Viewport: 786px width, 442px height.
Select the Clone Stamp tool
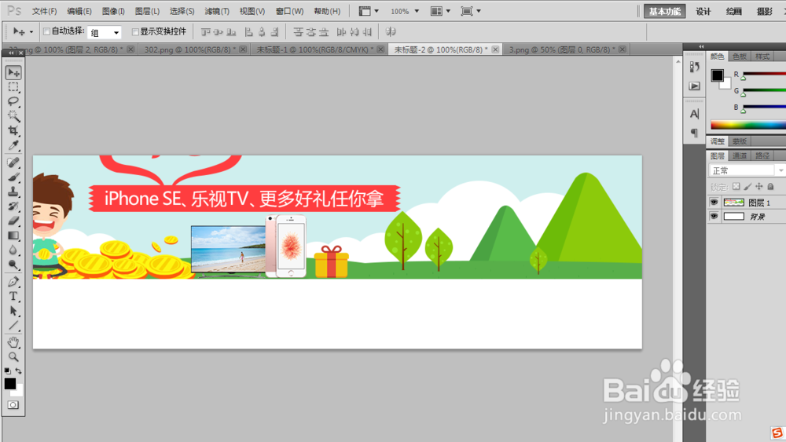click(13, 192)
